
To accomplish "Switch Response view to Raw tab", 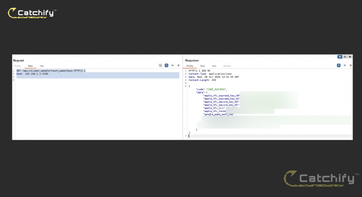I will click(203, 66).
